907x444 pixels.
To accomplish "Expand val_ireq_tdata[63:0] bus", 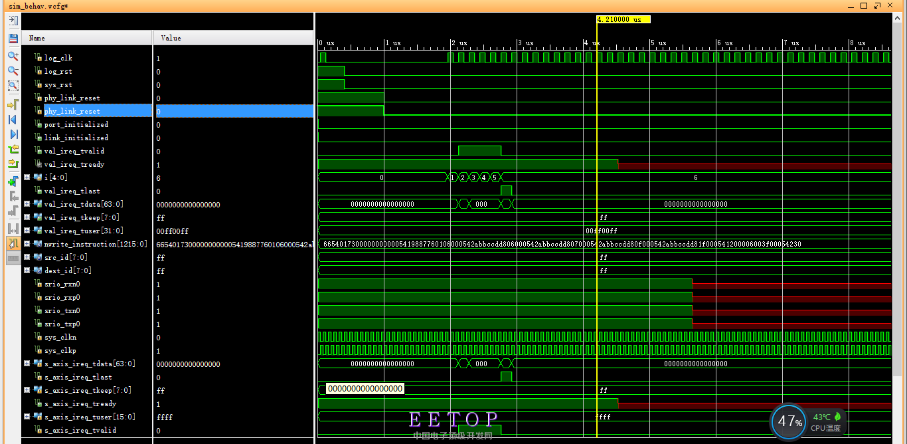I will pos(27,204).
